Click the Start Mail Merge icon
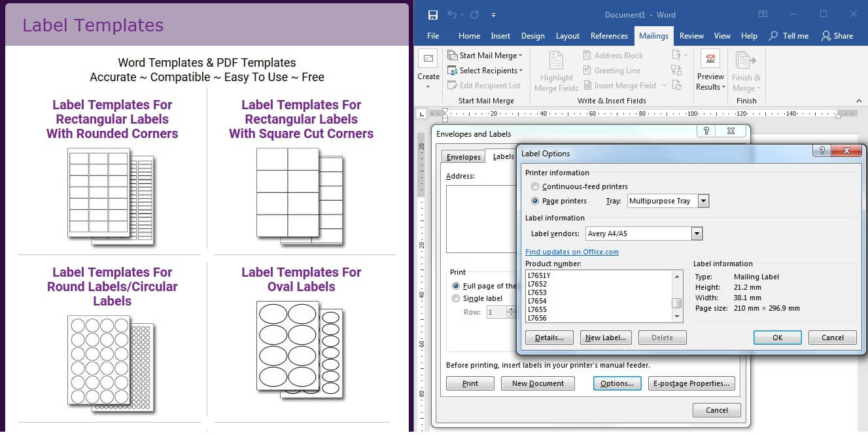868x435 pixels. [452, 56]
